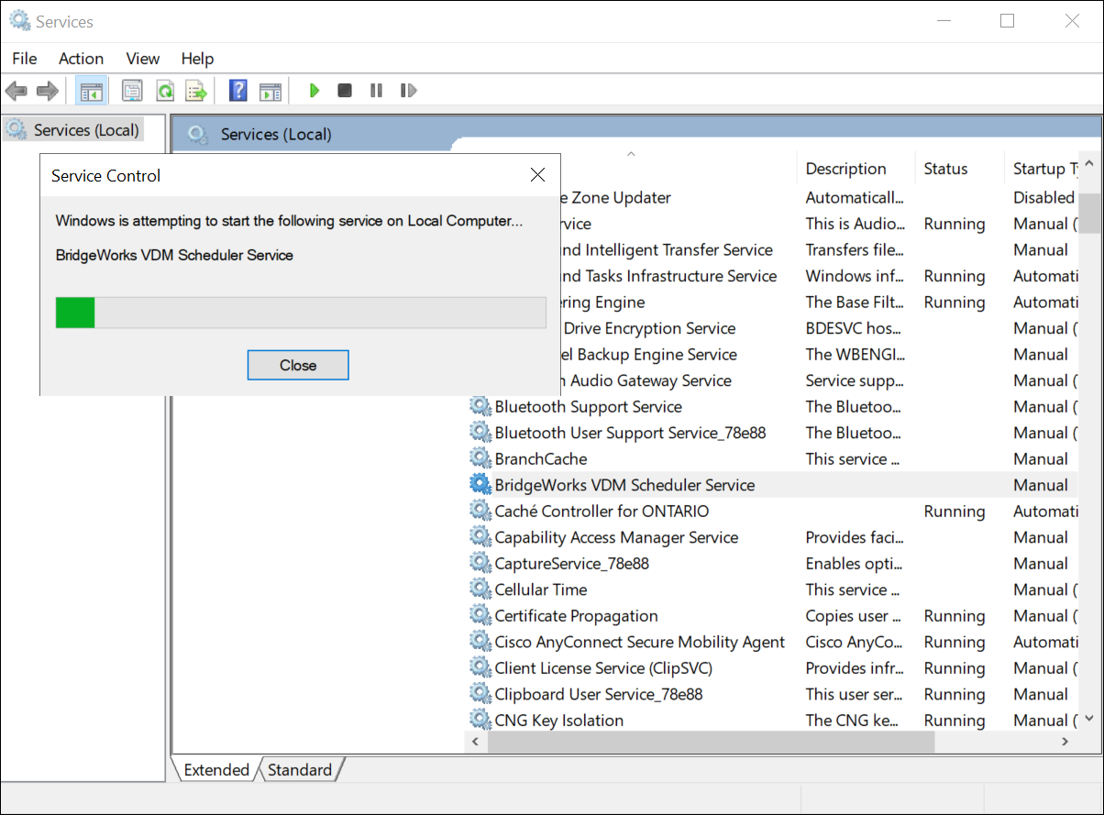The height and width of the screenshot is (815, 1104).
Task: Click 'BDESVC hos...' description cell
Action: [854, 328]
